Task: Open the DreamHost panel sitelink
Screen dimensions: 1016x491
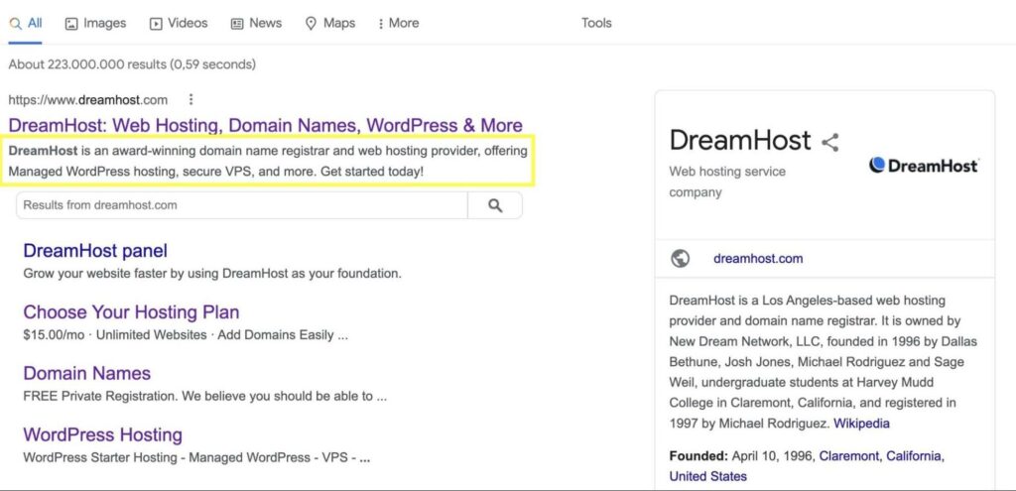Action: pos(95,251)
